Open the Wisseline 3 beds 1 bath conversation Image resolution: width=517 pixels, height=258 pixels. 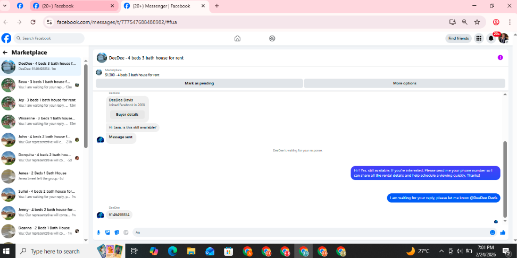40,122
